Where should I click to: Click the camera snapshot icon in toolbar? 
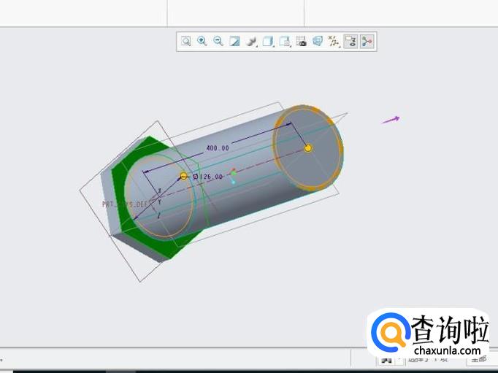tap(301, 42)
